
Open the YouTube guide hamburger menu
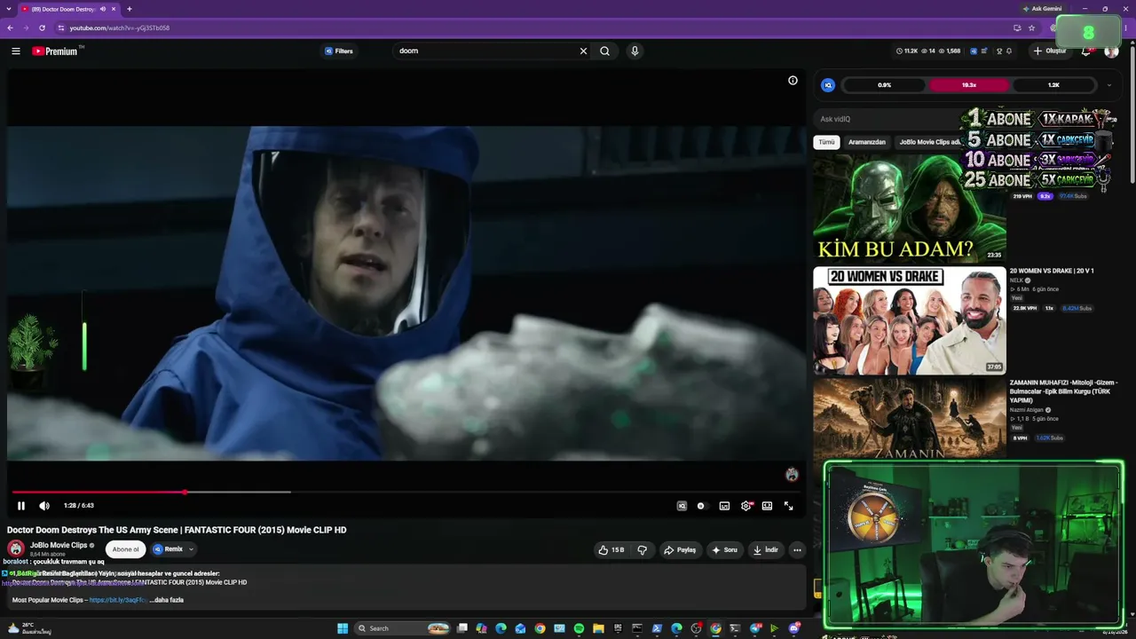coord(16,51)
